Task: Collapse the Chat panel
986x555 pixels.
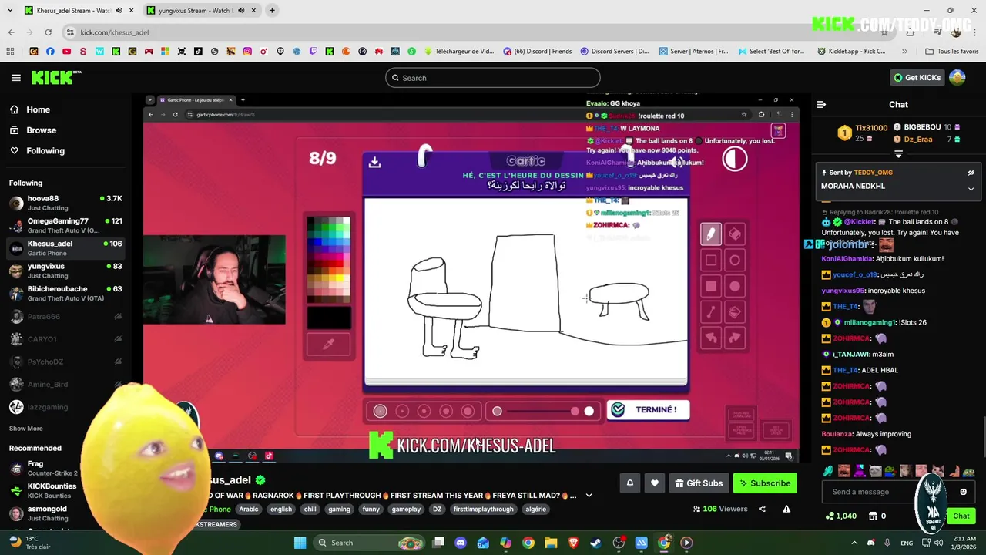Action: [x=821, y=104]
